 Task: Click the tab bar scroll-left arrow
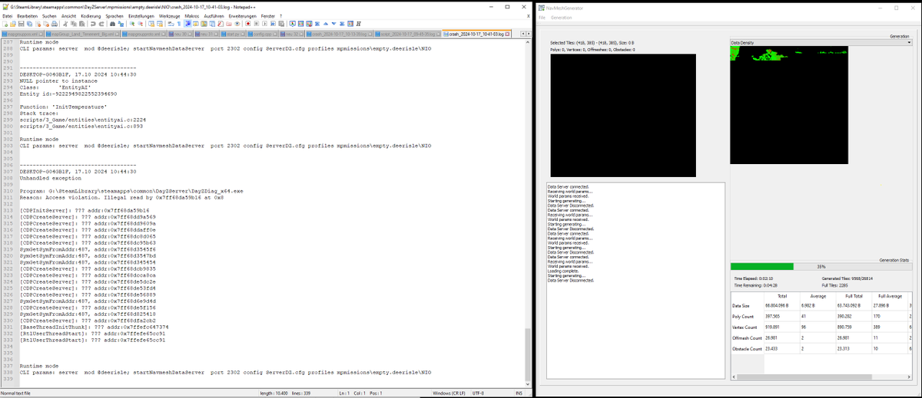(x=523, y=34)
